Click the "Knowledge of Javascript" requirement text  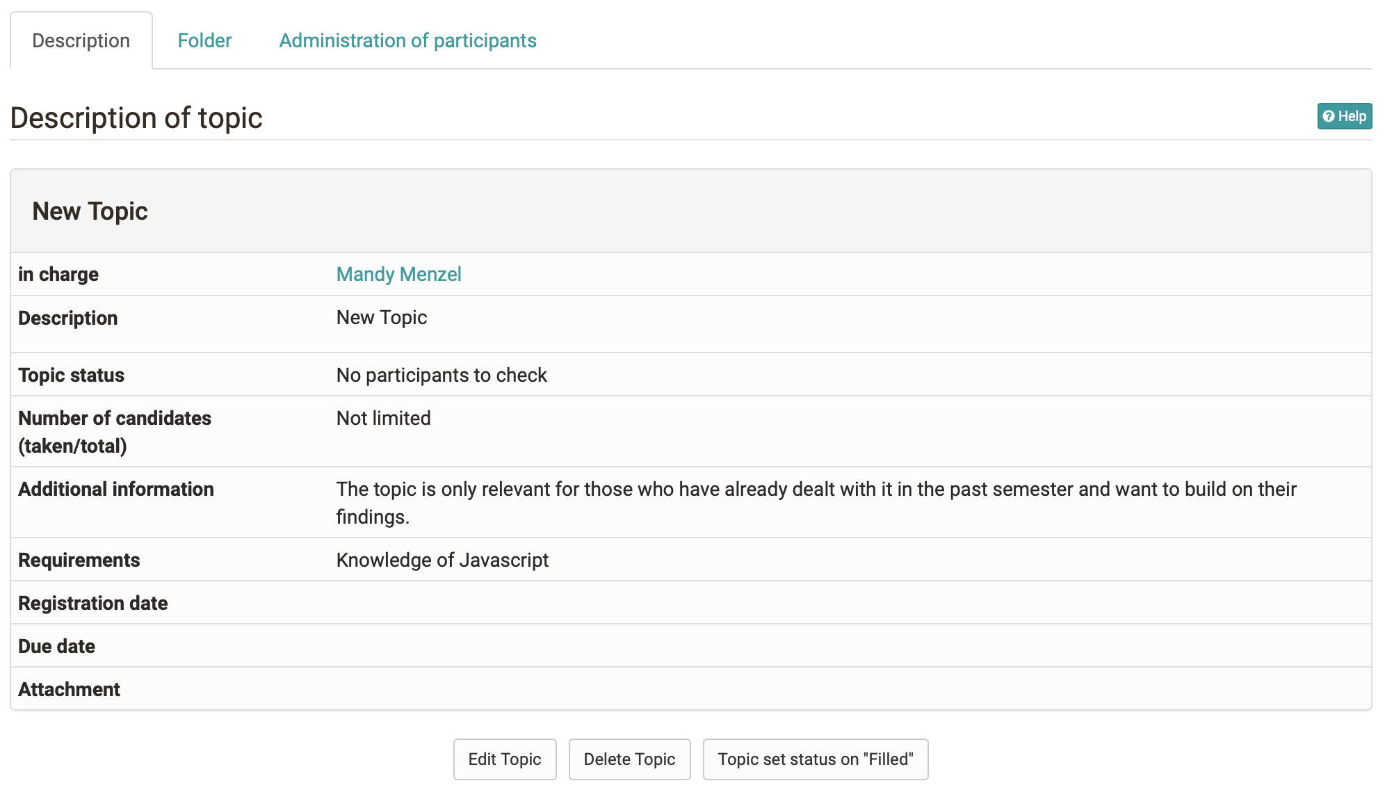(442, 560)
